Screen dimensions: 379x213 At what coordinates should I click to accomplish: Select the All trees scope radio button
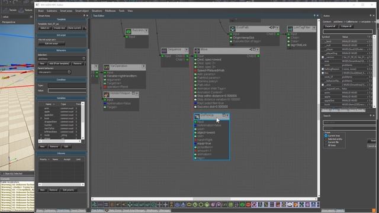click(x=326, y=146)
